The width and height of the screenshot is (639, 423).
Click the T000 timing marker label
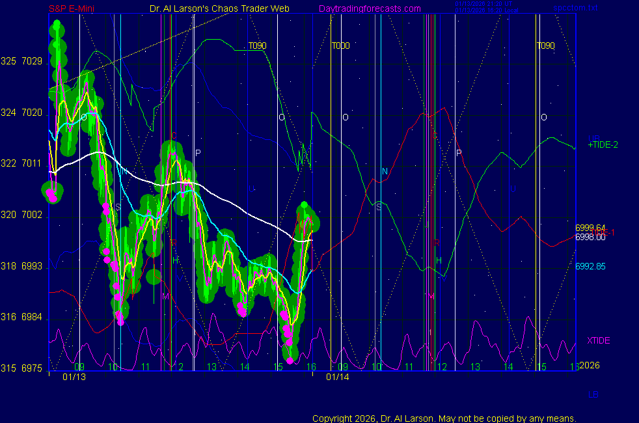[x=340, y=46]
